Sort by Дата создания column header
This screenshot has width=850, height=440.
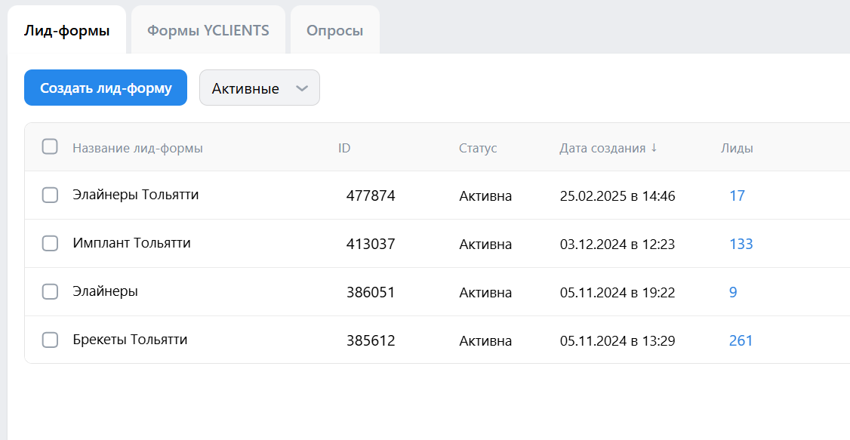(x=602, y=149)
